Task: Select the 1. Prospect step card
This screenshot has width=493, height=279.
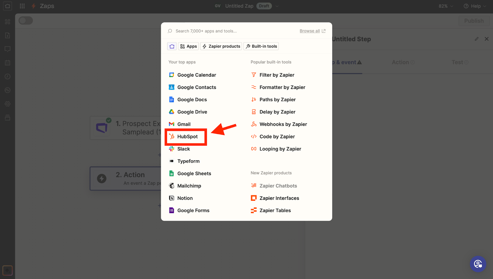Action: point(125,128)
